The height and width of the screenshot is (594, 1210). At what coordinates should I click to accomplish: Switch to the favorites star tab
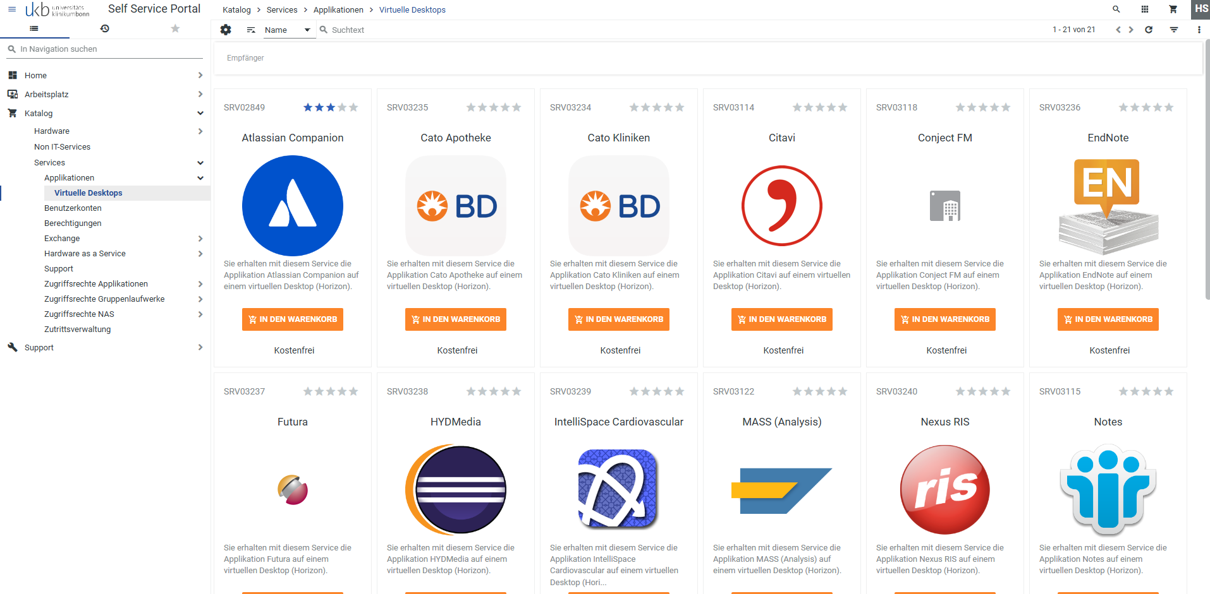coord(176,28)
